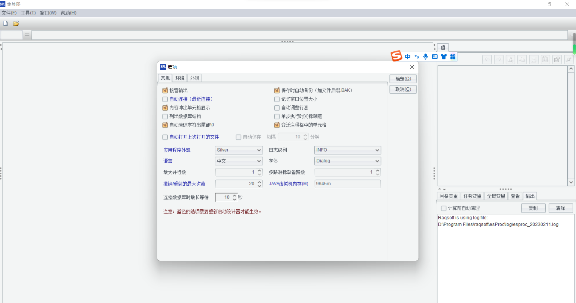The image size is (576, 303).
Task: Enable 单步执行时光标跟随
Action: point(277,116)
